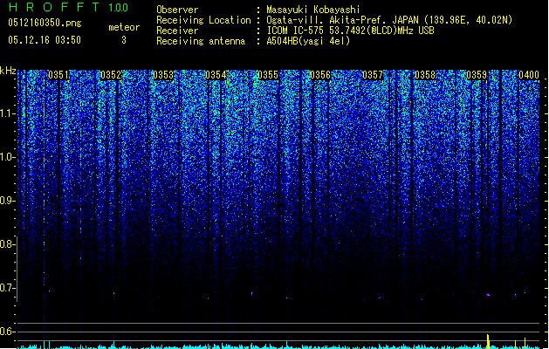This screenshot has width=549, height=349.
Task: Click the 0352 time marker
Action: coord(111,75)
